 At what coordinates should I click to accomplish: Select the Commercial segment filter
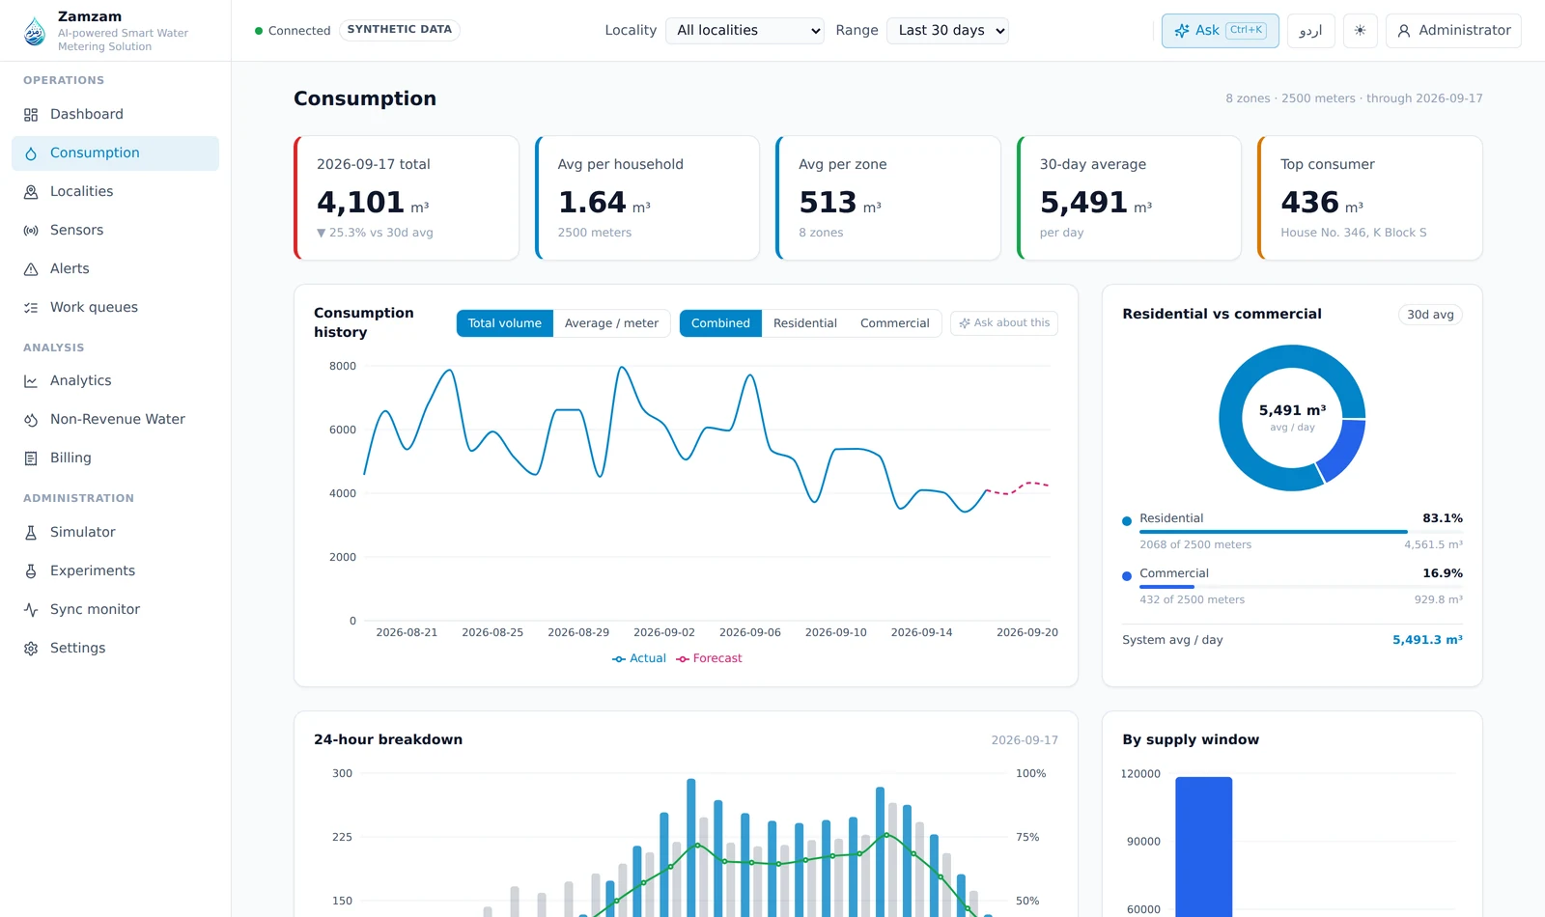pos(894,323)
